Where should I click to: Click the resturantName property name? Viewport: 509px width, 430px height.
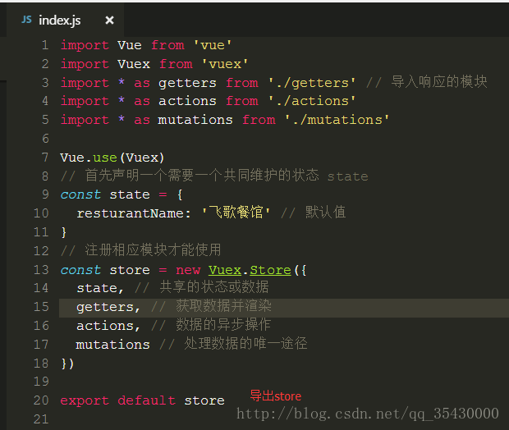click(x=134, y=213)
